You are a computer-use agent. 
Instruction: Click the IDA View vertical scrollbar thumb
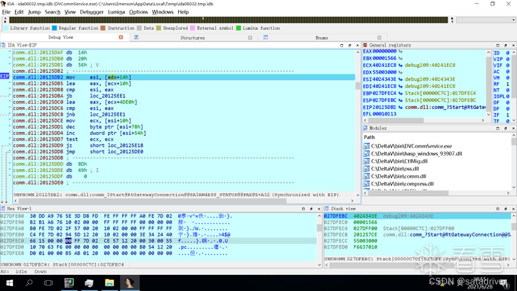point(357,85)
